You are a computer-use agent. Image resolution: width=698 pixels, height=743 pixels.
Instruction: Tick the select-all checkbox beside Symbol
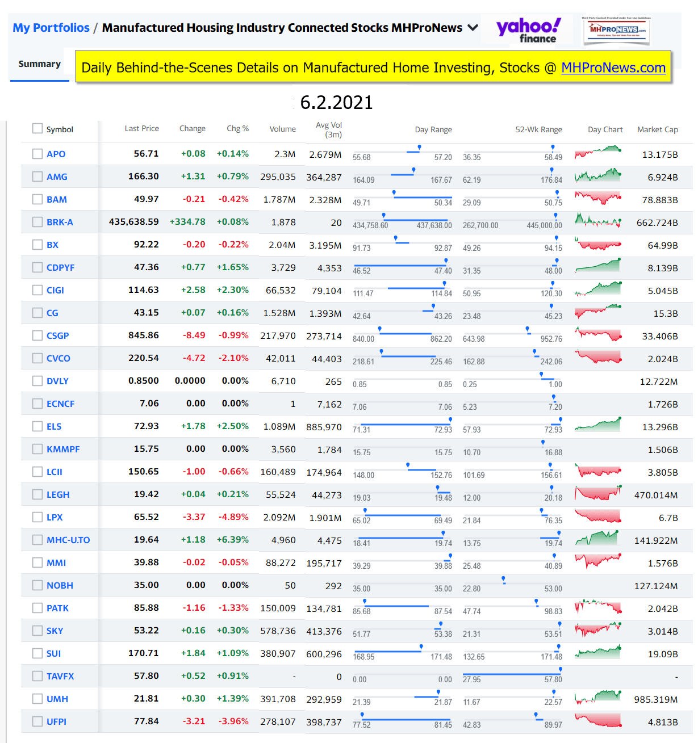37,129
